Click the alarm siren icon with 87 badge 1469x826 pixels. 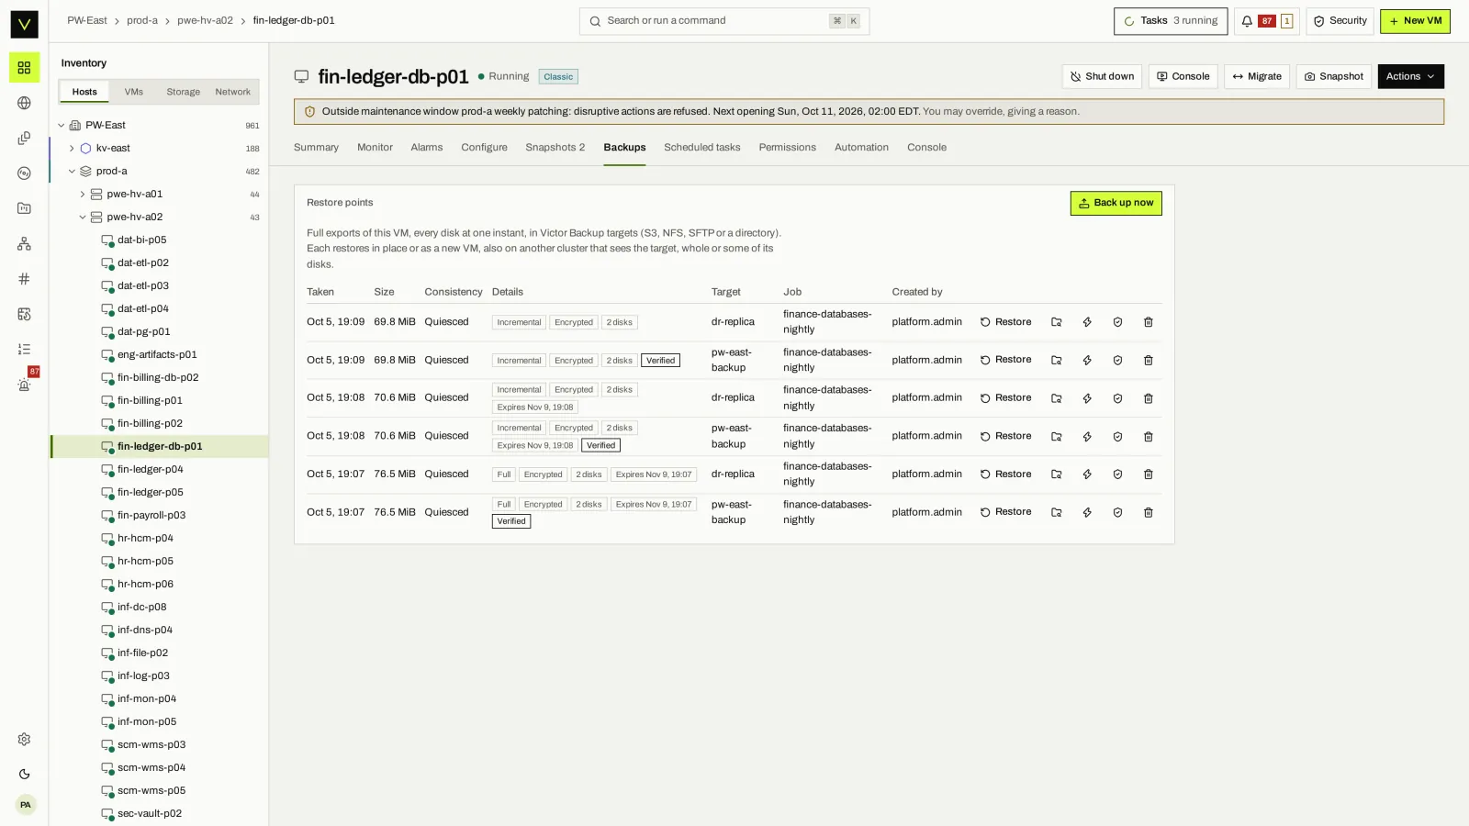24,385
